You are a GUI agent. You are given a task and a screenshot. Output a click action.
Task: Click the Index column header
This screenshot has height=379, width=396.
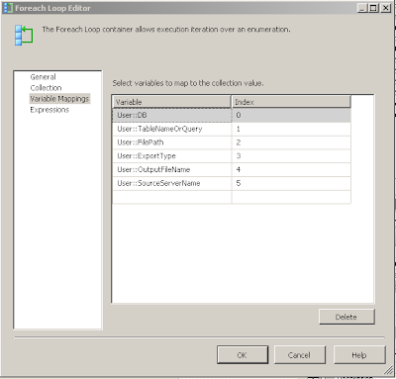click(291, 102)
